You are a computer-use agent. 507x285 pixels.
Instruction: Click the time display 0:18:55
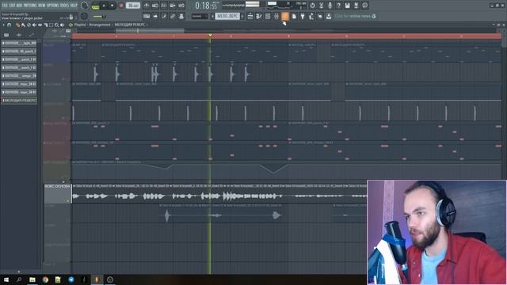coord(206,6)
